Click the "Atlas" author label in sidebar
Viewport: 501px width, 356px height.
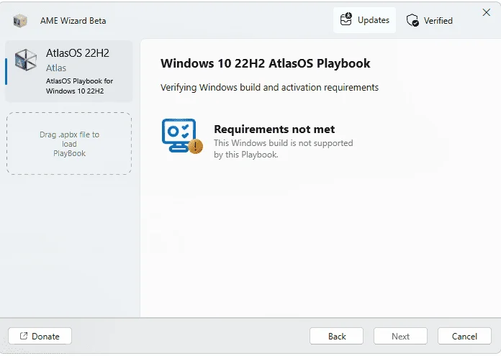click(x=56, y=68)
